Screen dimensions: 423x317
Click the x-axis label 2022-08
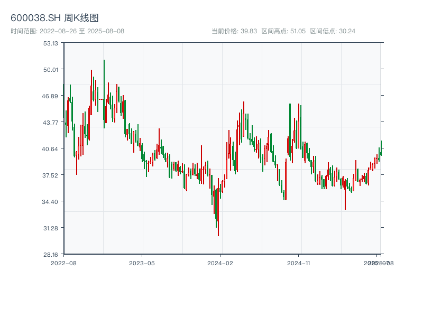click(x=63, y=263)
